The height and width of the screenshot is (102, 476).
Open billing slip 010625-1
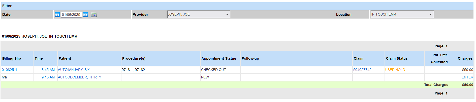point(10,70)
